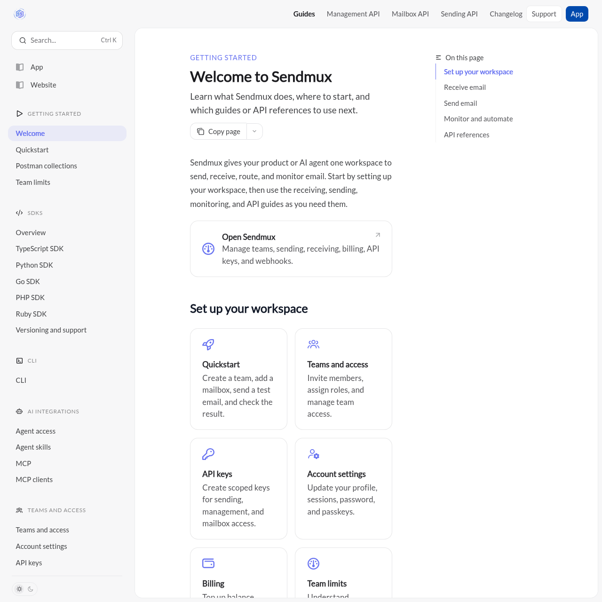Click the Teams and Access people icon
602x602 pixels.
[19, 510]
